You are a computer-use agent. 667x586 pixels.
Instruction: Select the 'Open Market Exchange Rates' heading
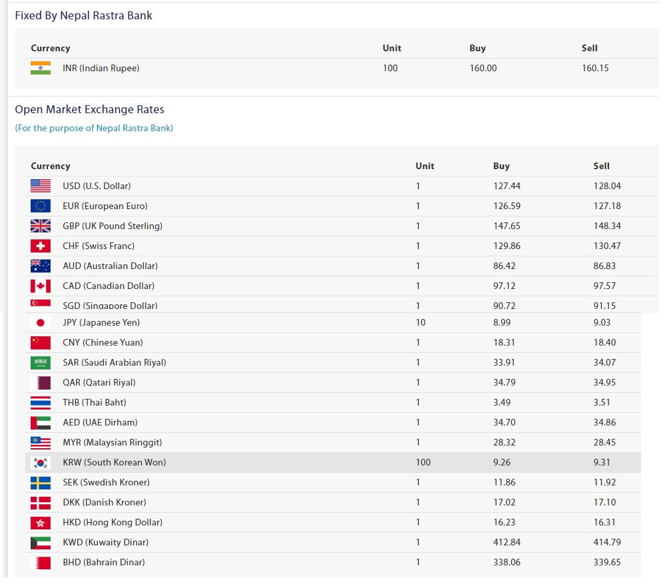coord(89,109)
